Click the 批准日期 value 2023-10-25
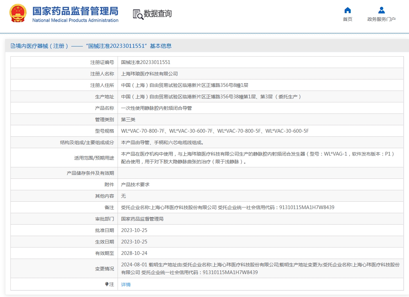409x297 pixels. (134, 230)
